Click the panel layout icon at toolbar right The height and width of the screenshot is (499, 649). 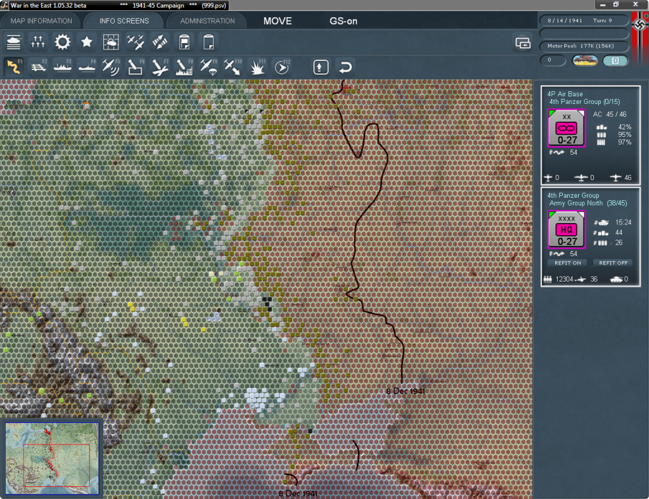click(523, 42)
